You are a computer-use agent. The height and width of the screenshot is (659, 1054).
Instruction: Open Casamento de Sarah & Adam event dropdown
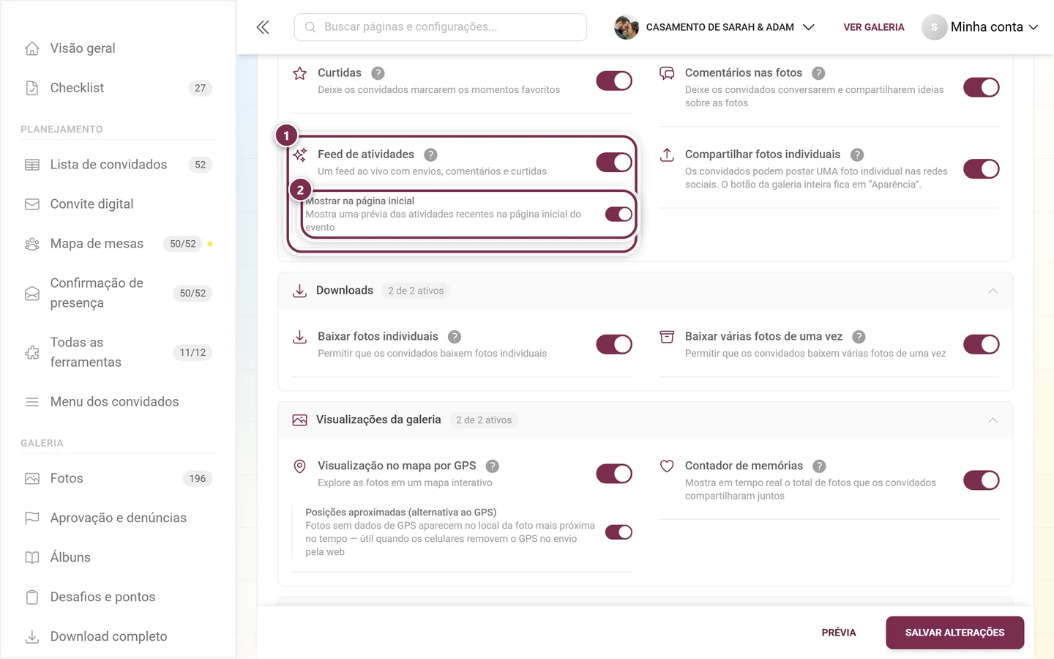click(x=714, y=27)
